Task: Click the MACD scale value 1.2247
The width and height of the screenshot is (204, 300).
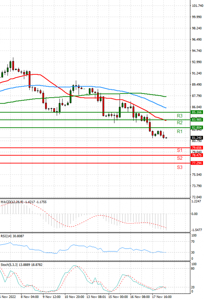Action: click(196, 201)
